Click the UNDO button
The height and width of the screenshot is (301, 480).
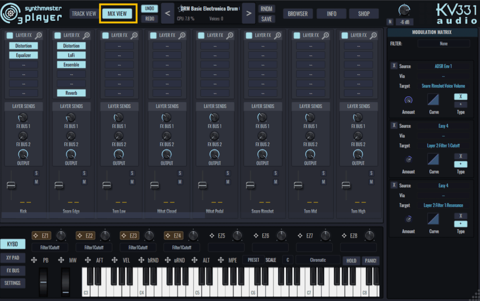(150, 8)
